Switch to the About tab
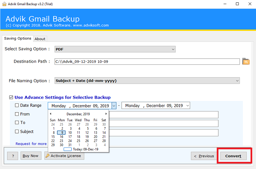Image resolution: width=256 pixels, height=169 pixels. click(40, 39)
